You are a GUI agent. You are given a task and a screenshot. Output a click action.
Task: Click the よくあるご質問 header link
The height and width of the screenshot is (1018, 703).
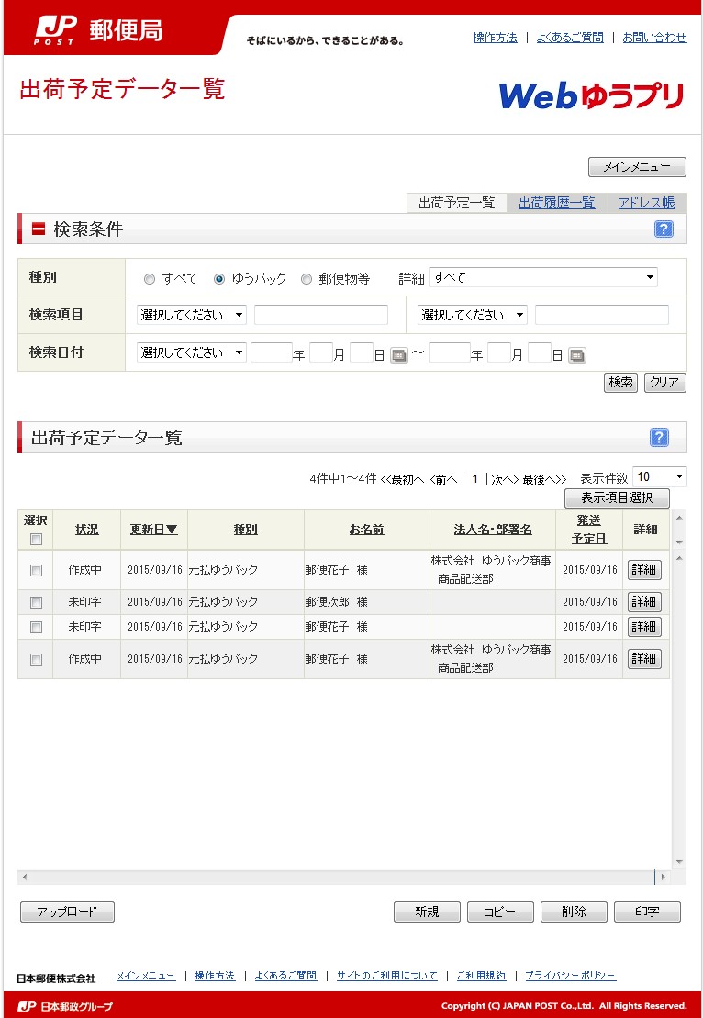569,38
